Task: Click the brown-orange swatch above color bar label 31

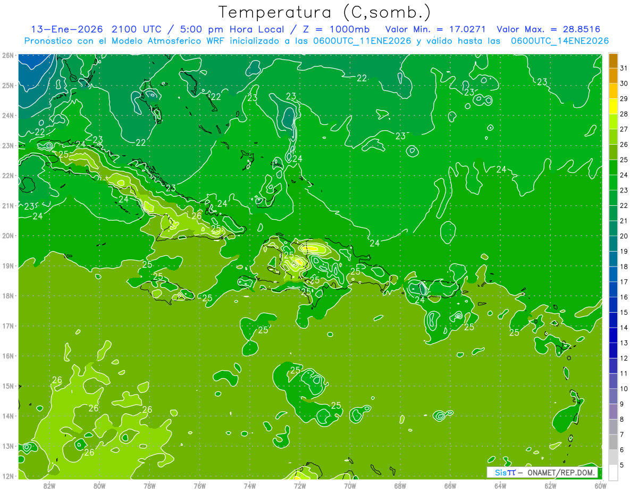Action: pos(613,61)
